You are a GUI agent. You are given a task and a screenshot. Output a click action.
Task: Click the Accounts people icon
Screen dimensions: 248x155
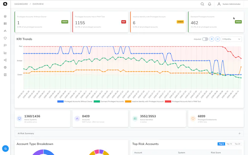[77, 118]
